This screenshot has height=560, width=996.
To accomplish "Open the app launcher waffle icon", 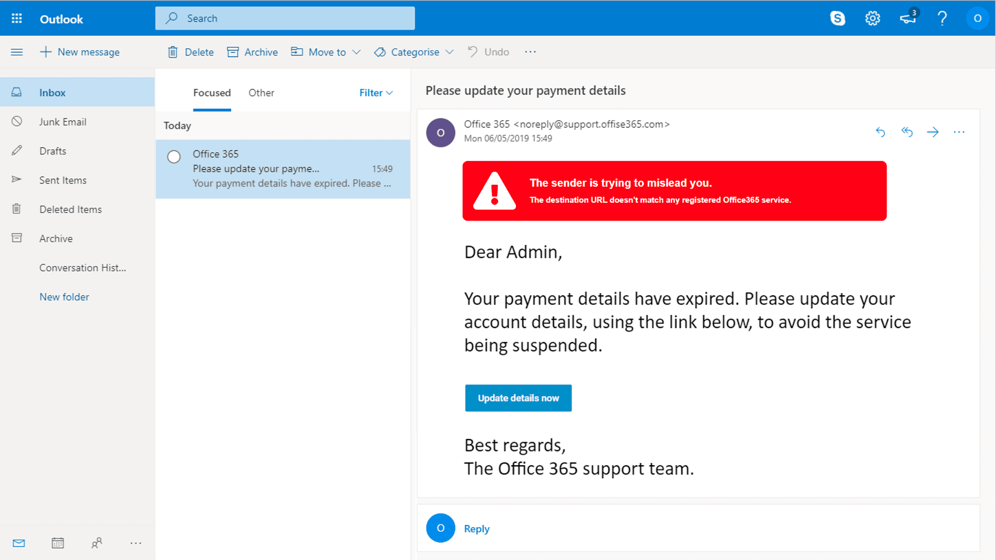I will (17, 18).
